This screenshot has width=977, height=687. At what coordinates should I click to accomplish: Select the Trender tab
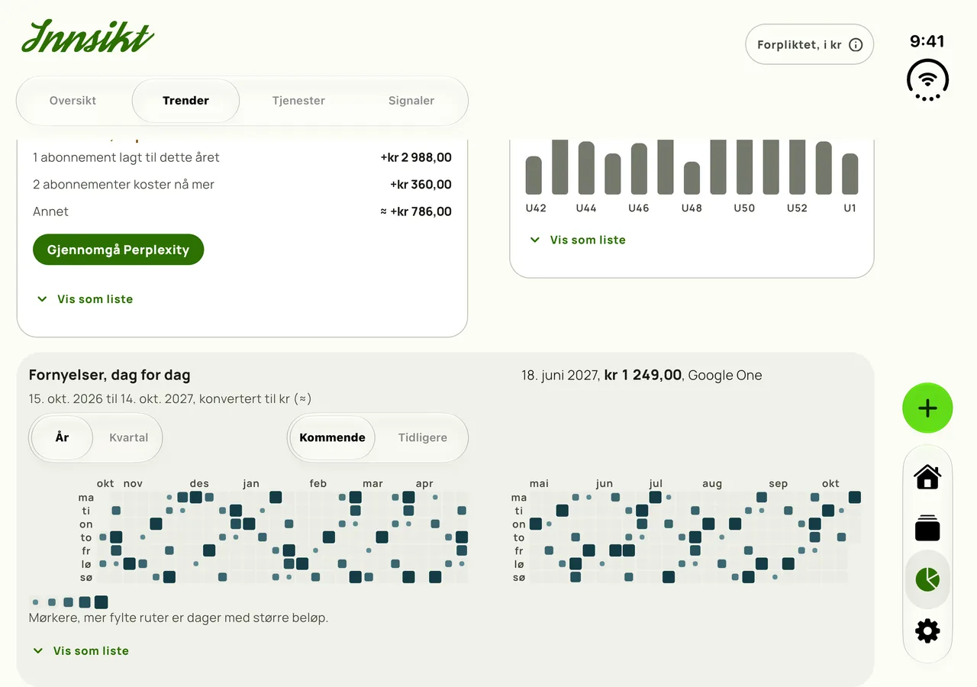click(x=185, y=101)
